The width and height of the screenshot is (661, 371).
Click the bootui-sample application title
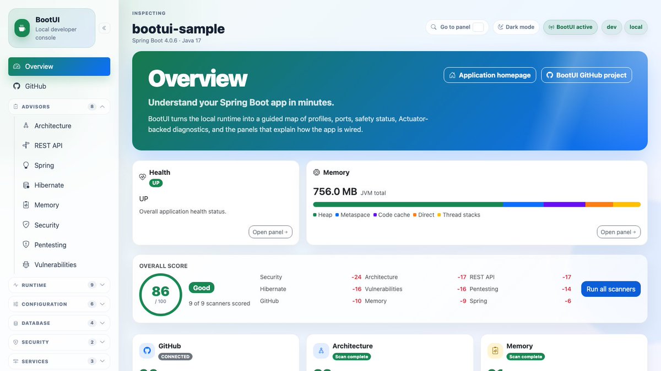click(x=178, y=29)
